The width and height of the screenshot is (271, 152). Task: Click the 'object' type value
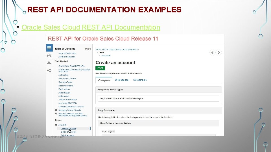tap(111, 131)
